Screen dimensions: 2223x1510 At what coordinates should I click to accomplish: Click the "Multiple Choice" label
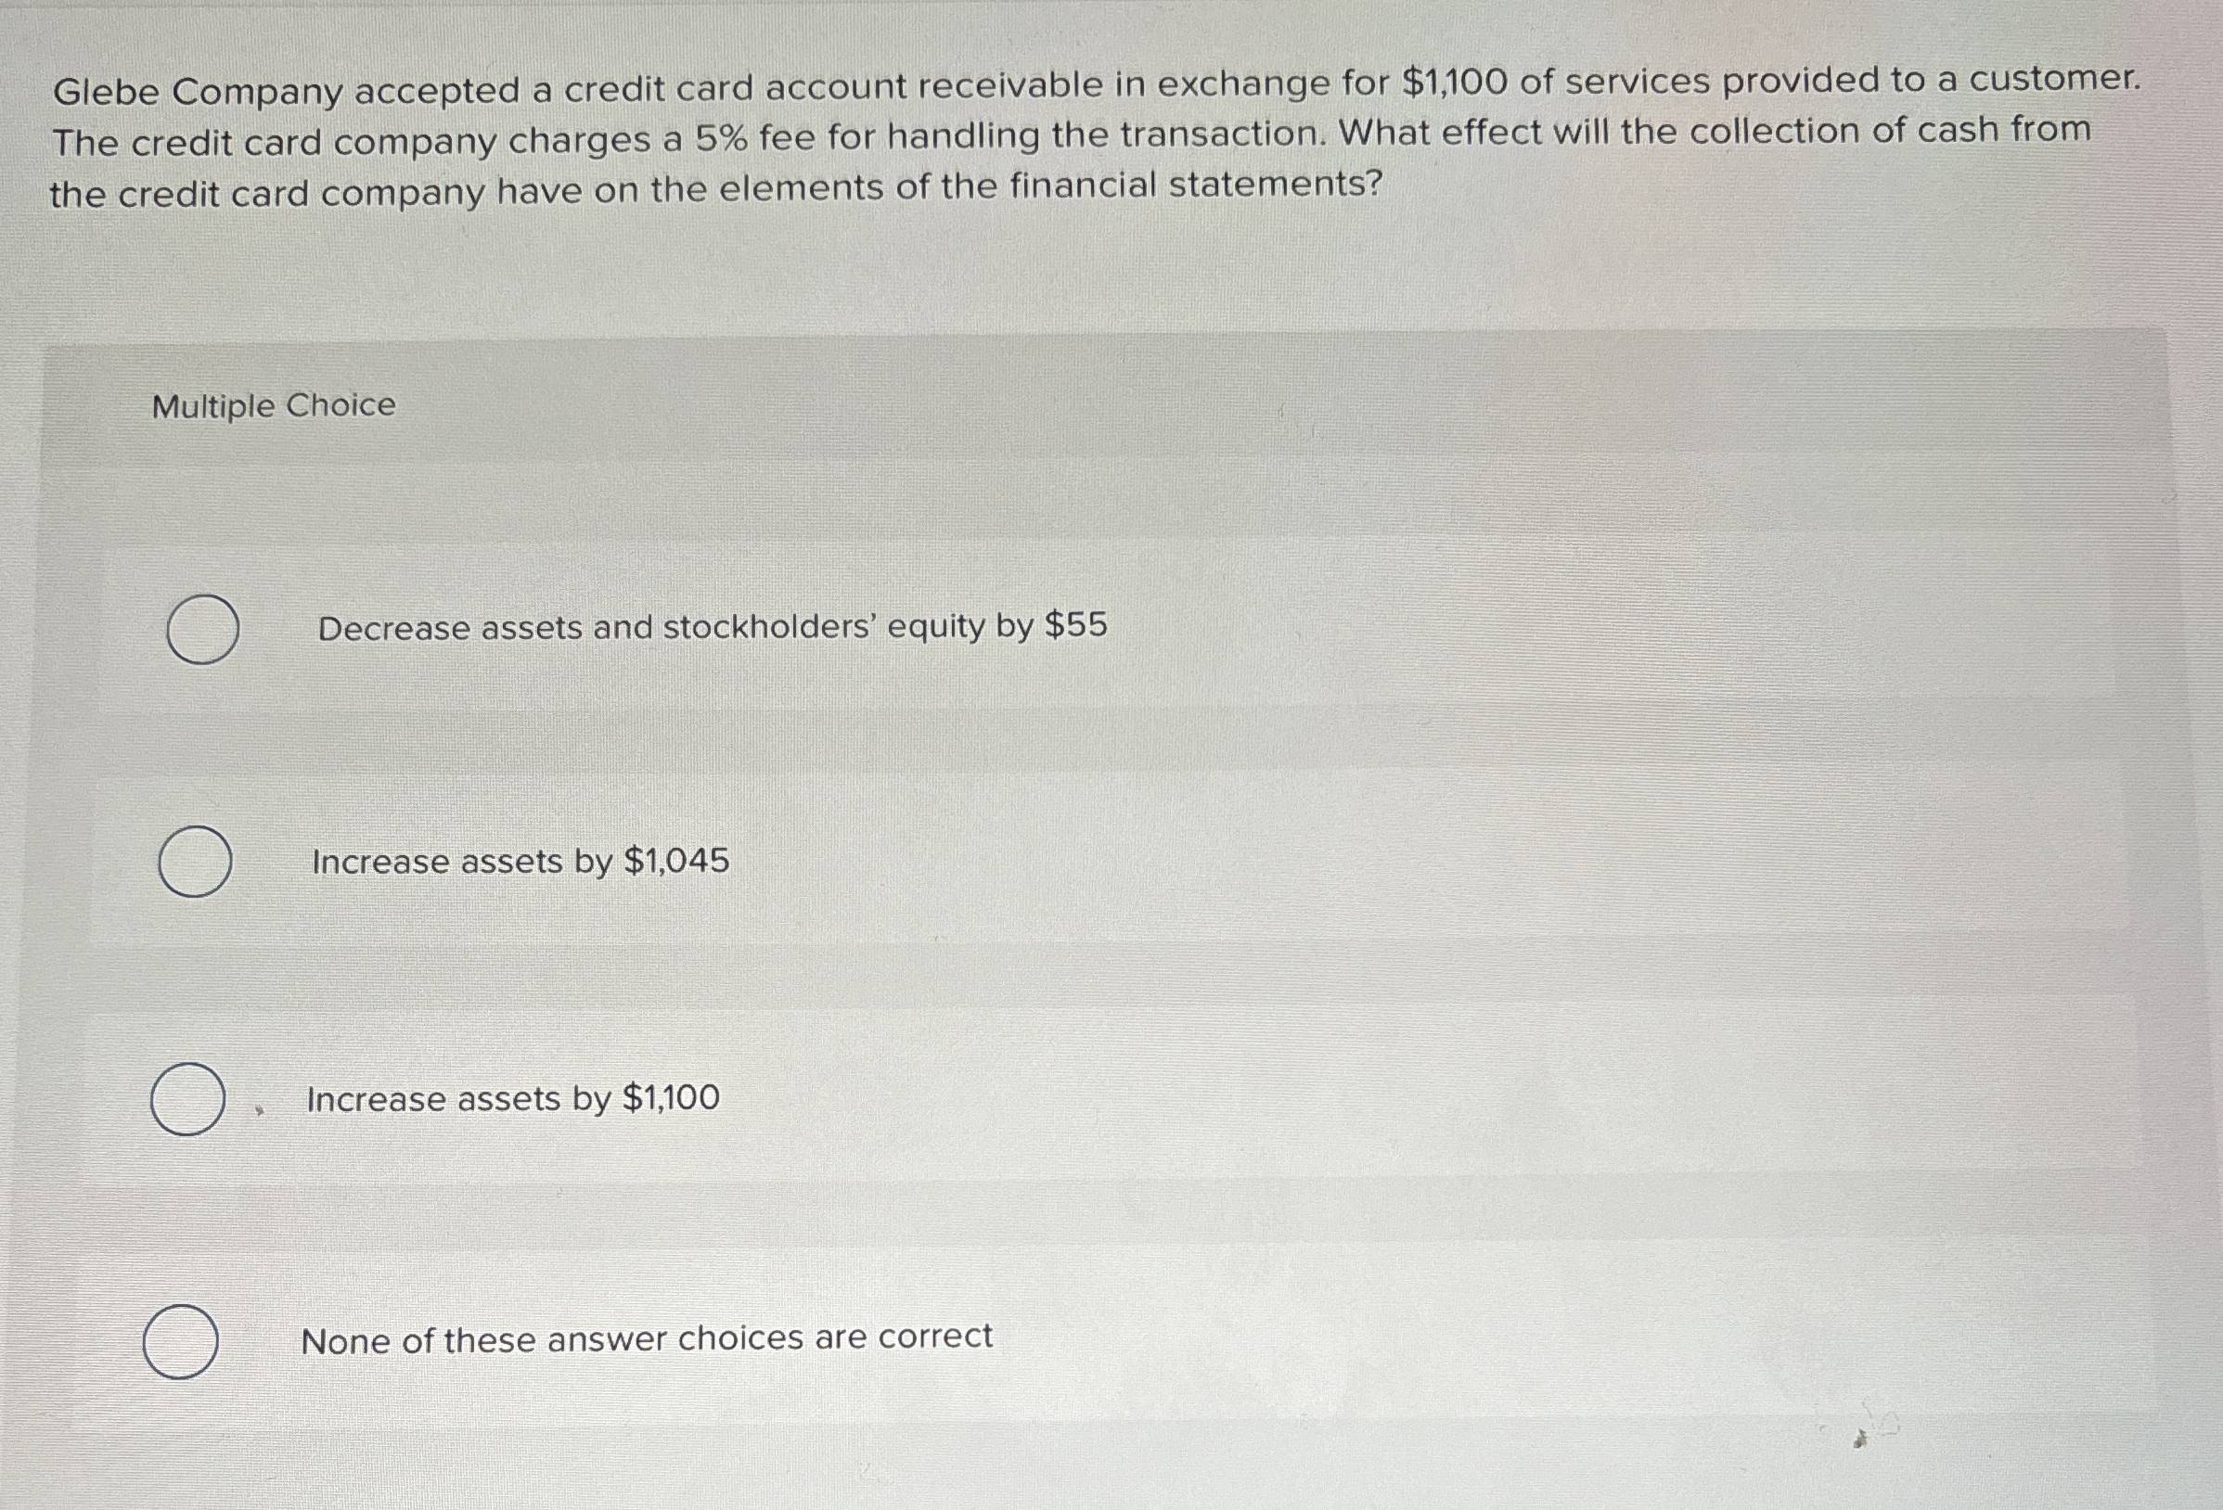[274, 405]
